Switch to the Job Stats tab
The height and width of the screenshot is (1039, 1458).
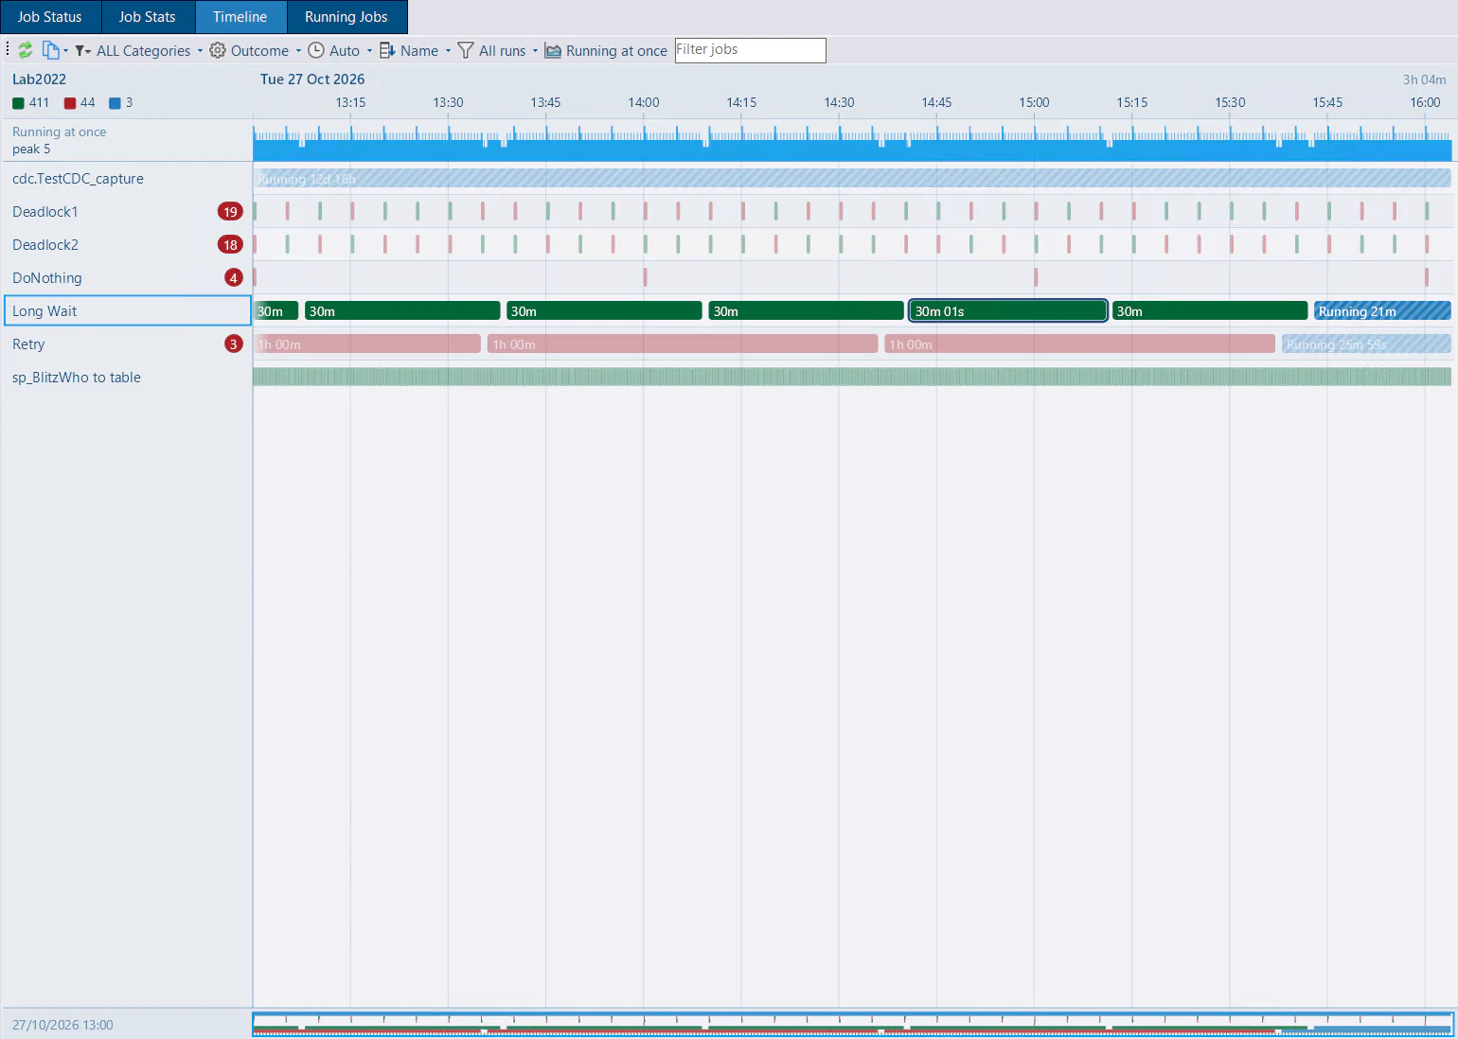(x=148, y=17)
